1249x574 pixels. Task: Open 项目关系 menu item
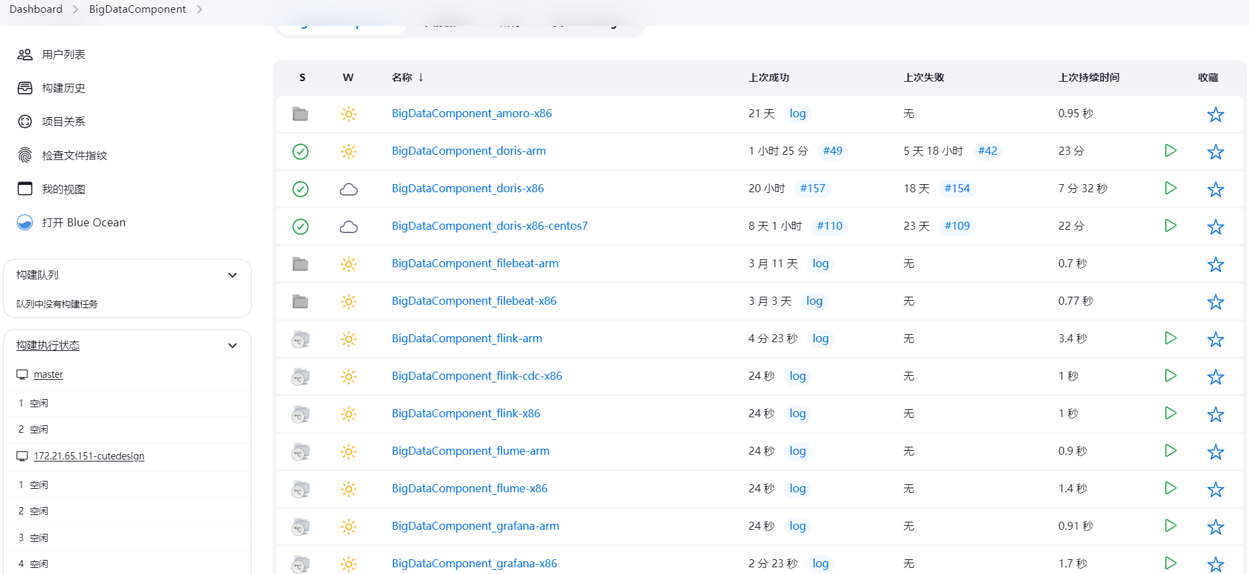pyautogui.click(x=64, y=122)
